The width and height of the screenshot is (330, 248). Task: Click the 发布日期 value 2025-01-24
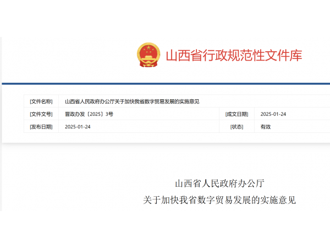point(78,126)
